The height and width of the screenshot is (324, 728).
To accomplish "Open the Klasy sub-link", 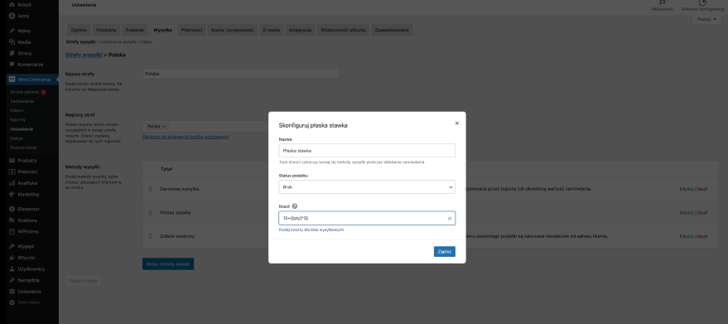I will 147,41.
